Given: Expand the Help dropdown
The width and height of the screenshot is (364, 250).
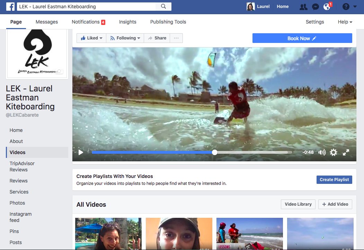Looking at the screenshot, I should tap(345, 22).
